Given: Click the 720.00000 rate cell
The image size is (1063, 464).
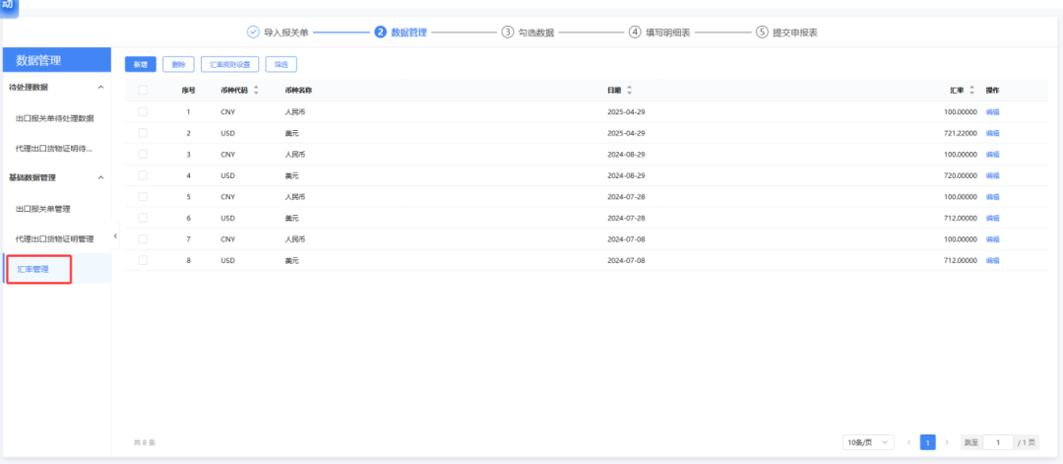Looking at the screenshot, I should pyautogui.click(x=961, y=175).
